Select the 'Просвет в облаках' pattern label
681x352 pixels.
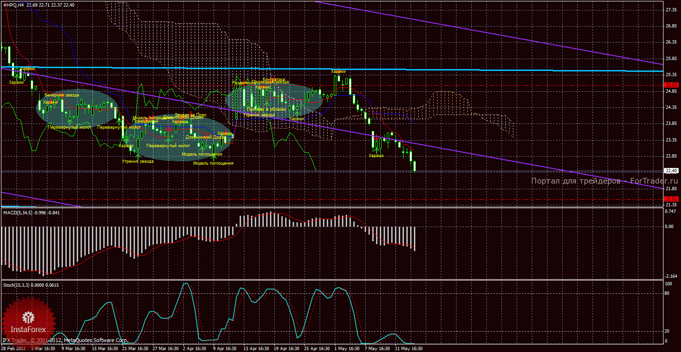[x=266, y=109]
